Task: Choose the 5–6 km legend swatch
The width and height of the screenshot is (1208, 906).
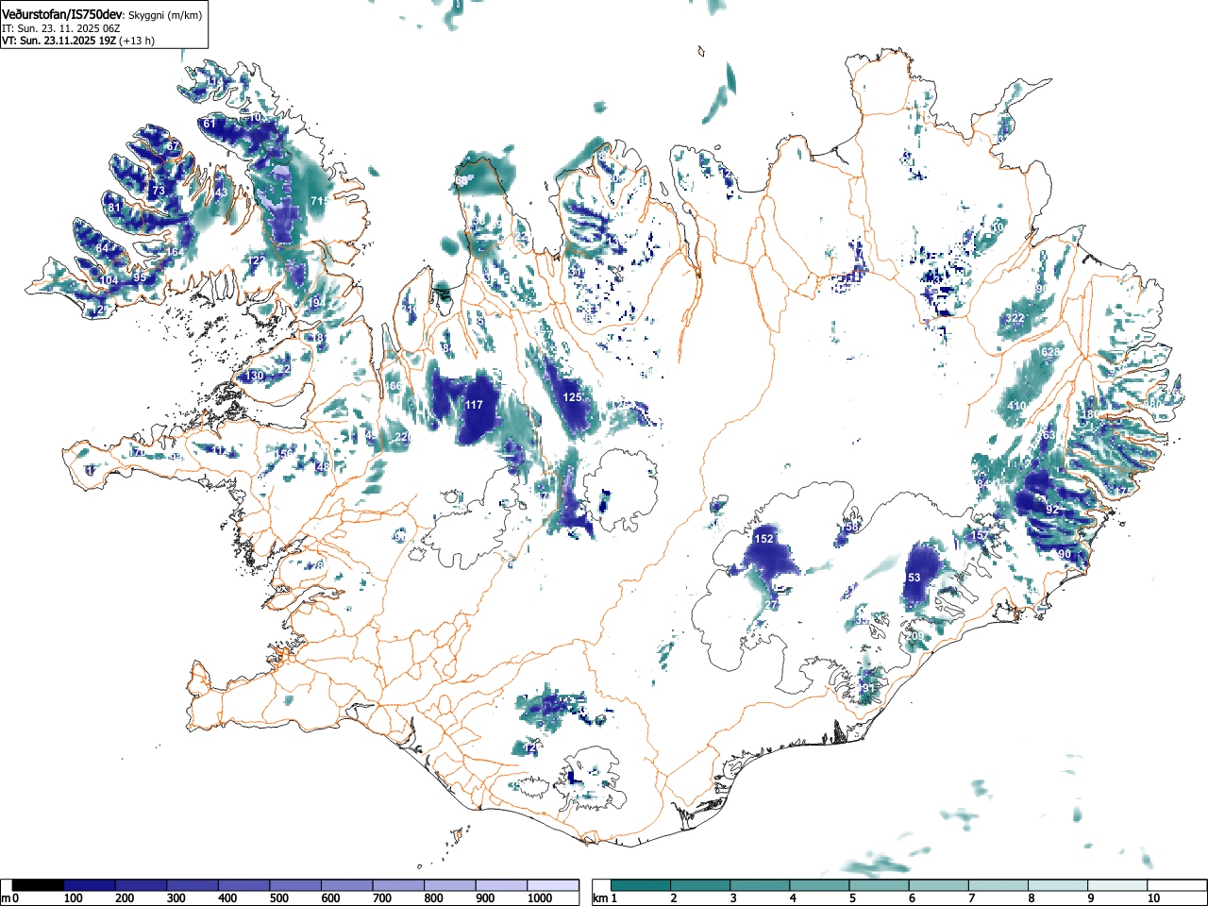Action: tap(880, 885)
